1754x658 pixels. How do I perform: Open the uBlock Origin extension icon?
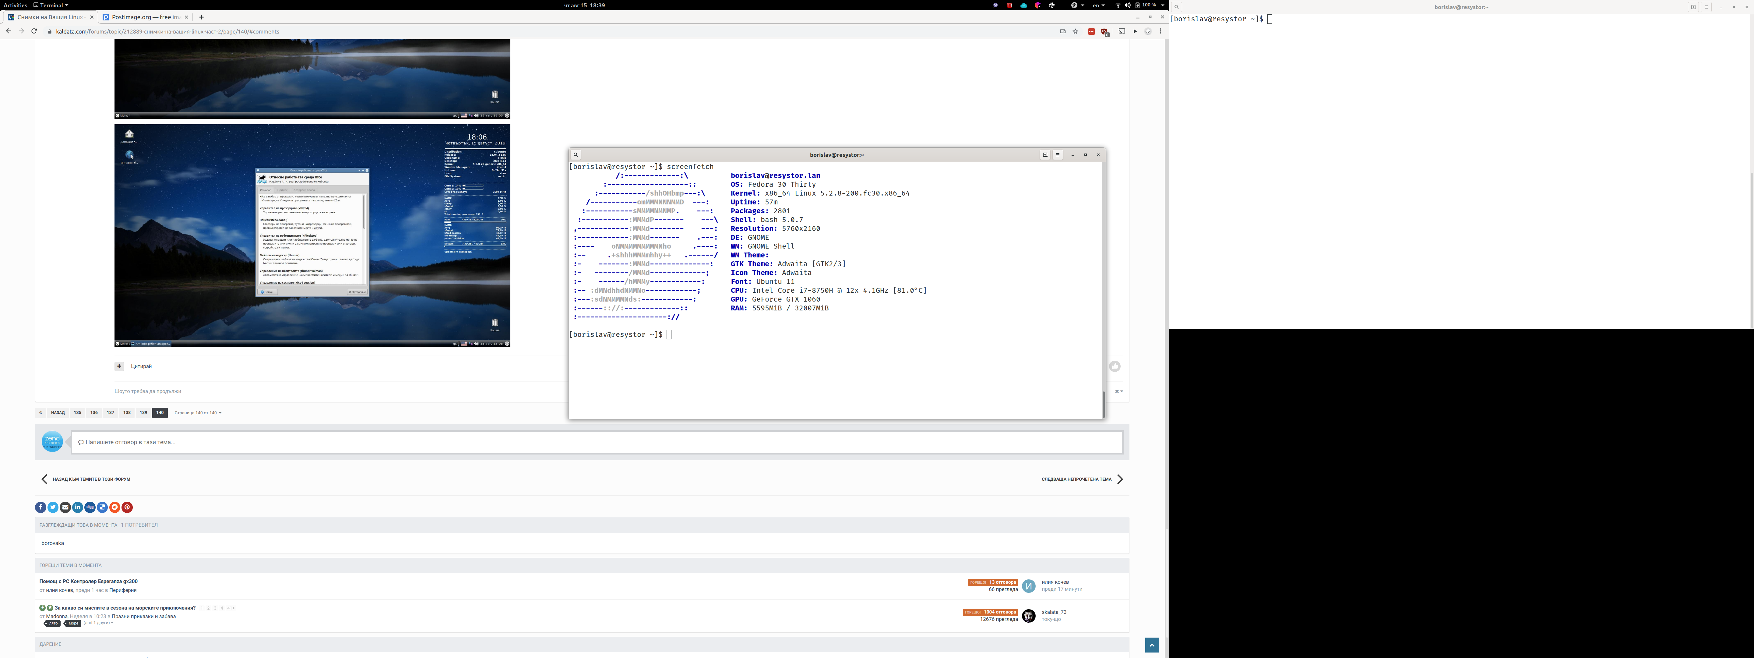pos(1104,31)
